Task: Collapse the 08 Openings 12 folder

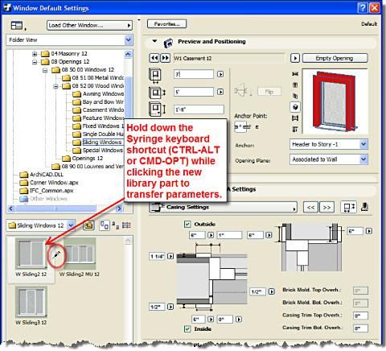Action: pos(35,62)
